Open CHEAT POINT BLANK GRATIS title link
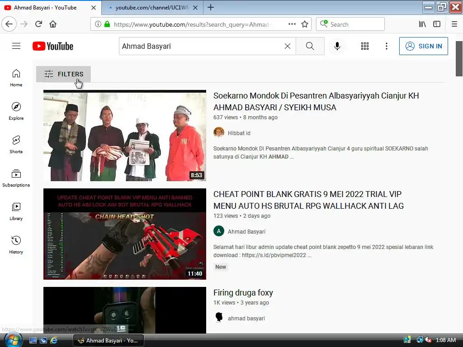 308,200
